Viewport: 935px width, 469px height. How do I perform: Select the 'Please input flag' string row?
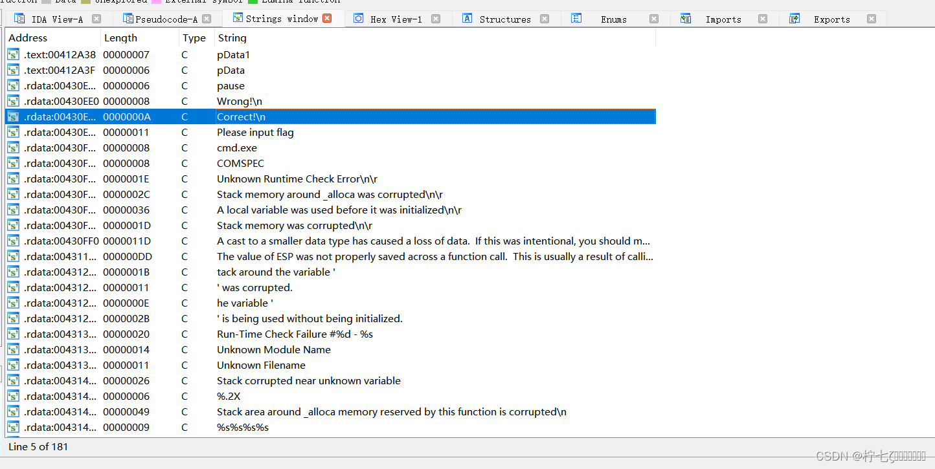[255, 132]
